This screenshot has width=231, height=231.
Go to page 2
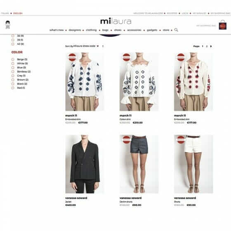[207, 46]
